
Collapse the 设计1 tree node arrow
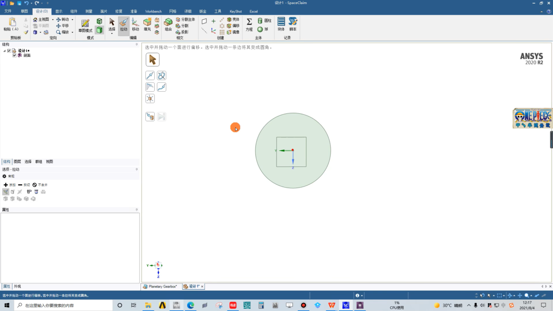pos(5,51)
